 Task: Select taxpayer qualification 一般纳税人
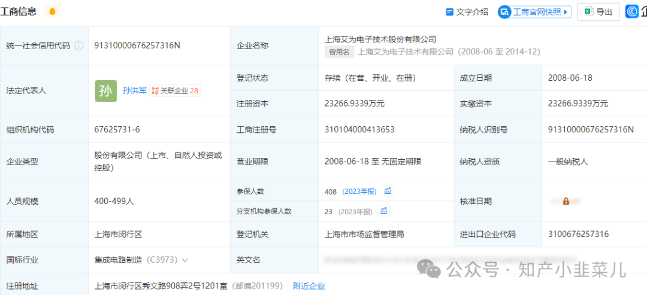point(568,162)
